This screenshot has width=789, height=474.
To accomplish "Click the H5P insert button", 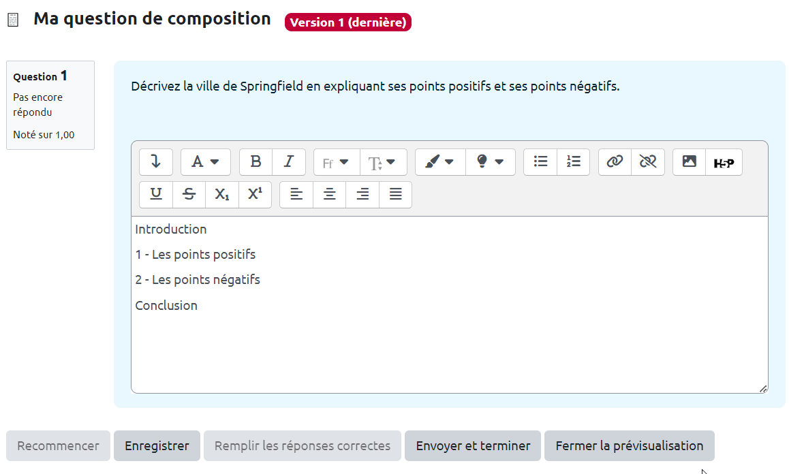I will click(724, 162).
